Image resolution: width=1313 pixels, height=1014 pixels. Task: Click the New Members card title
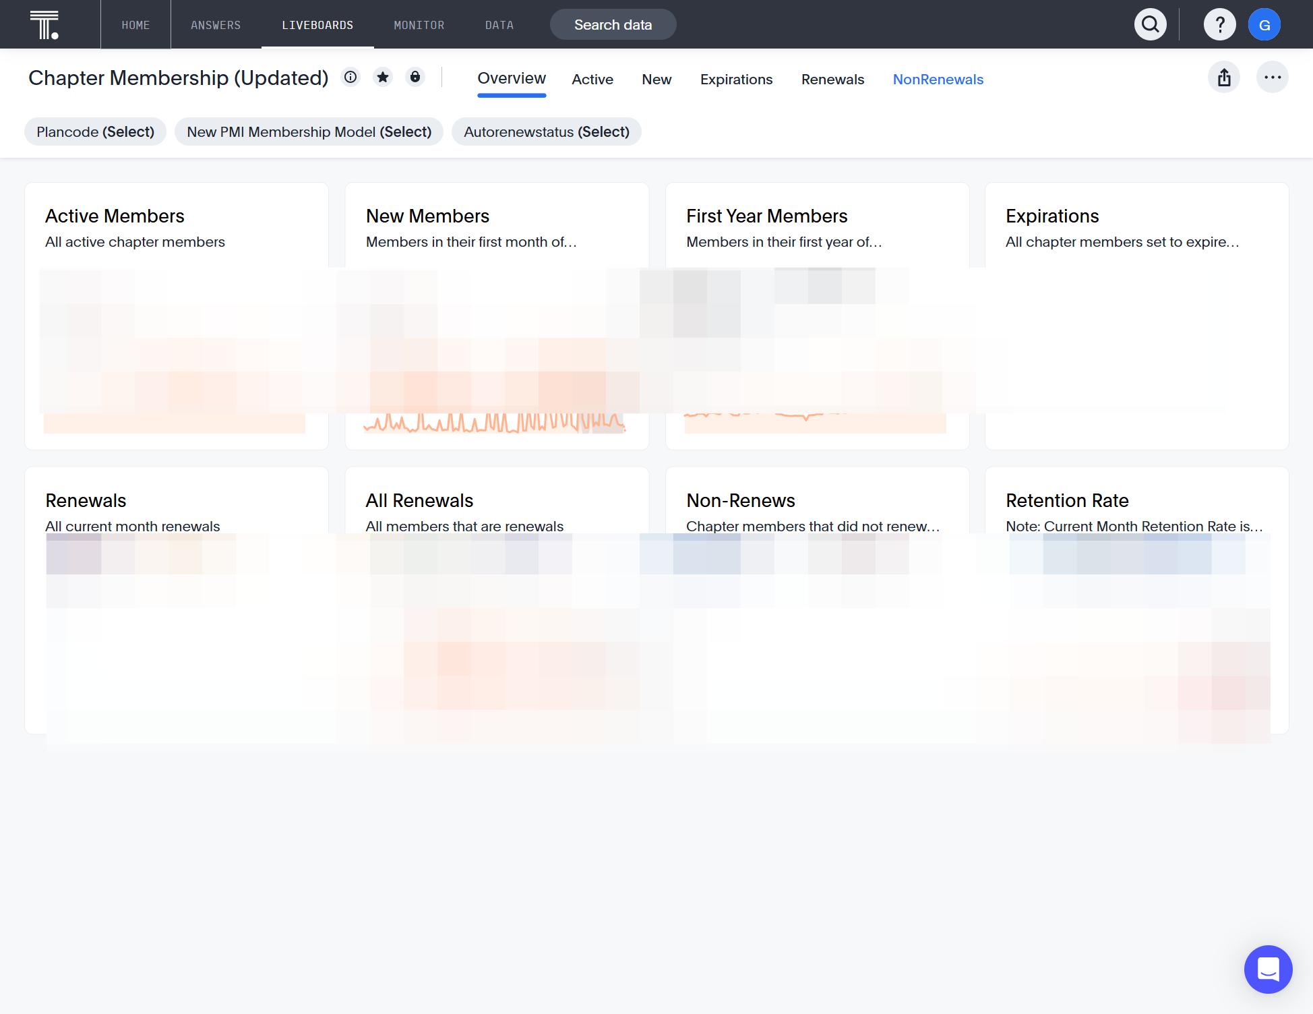pos(427,216)
